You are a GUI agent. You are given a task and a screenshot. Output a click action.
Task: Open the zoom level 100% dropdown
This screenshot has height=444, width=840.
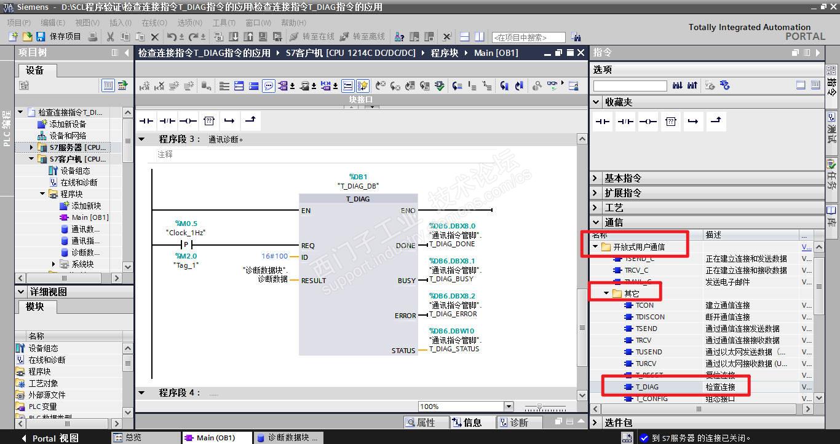[x=508, y=407]
